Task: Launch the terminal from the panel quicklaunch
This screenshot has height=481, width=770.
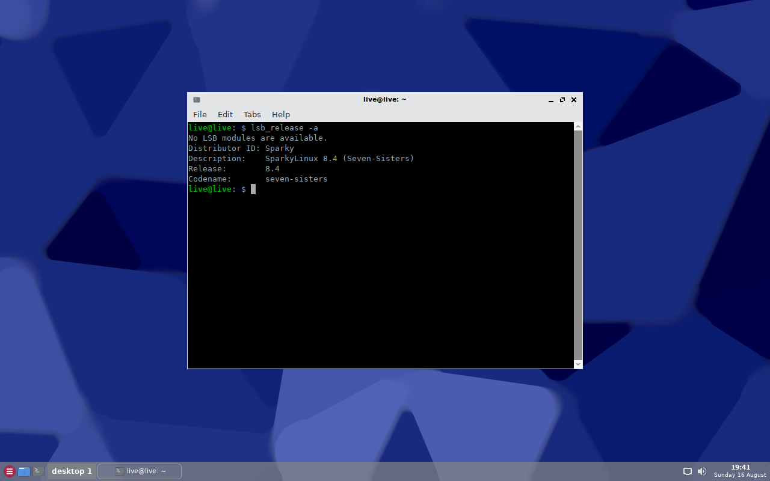Action: [38, 471]
